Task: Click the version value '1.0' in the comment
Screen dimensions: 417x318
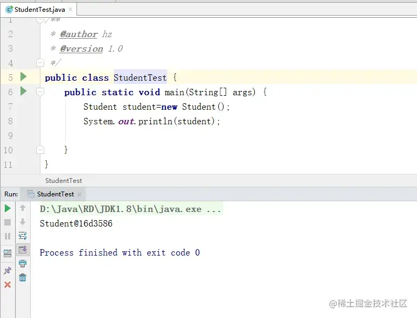Action: click(x=115, y=48)
